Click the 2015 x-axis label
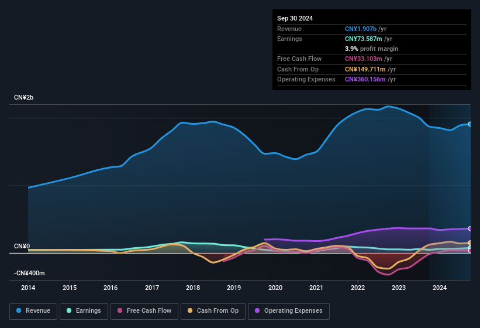Screen dimensions: 480x328 [70, 288]
